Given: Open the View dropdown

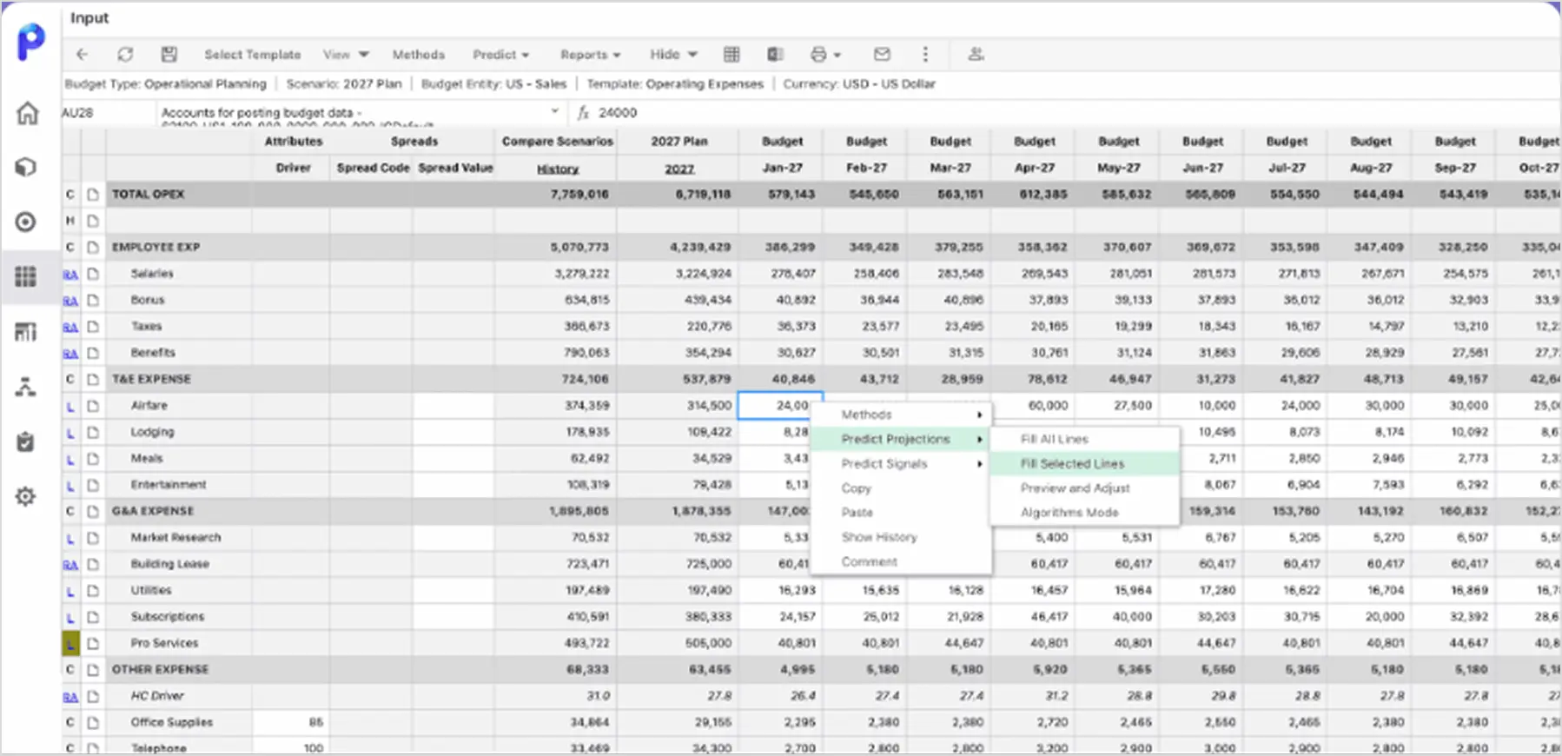Looking at the screenshot, I should pyautogui.click(x=346, y=54).
